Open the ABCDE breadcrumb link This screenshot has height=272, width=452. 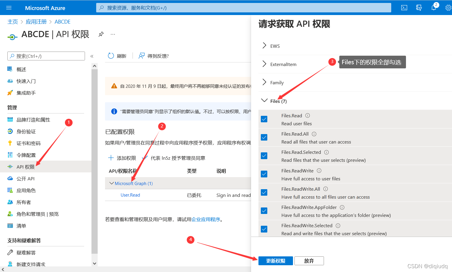63,22
